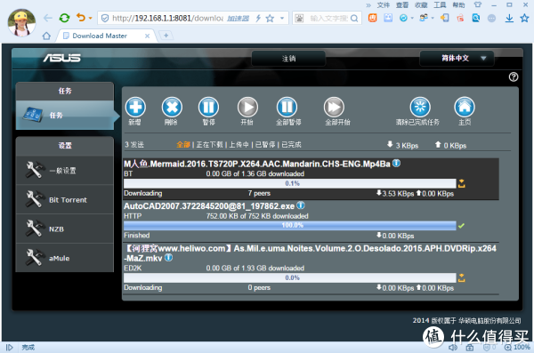Open the 文件 menu
The image size is (534, 353).
(383, 5)
